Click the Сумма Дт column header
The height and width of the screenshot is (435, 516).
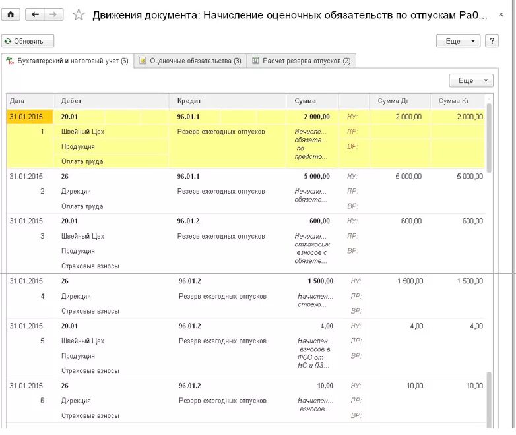tap(399, 101)
